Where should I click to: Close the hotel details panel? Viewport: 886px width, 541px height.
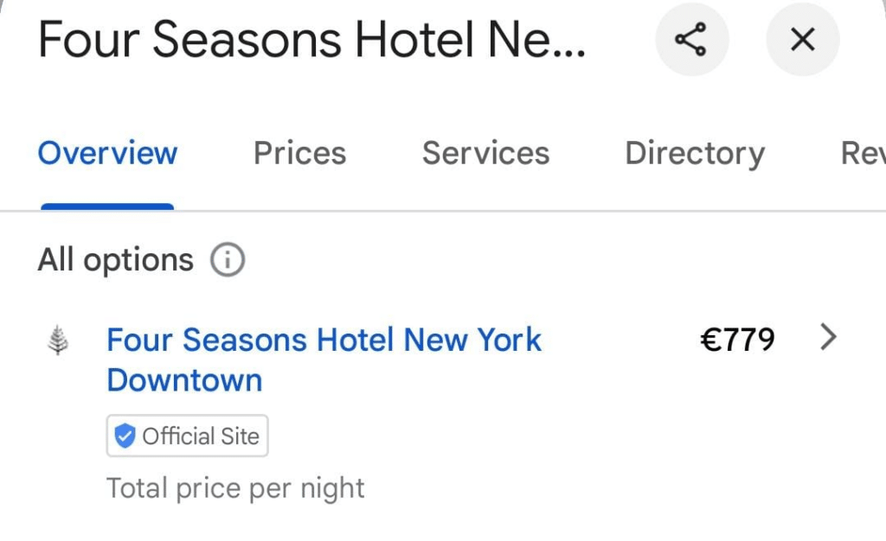802,40
